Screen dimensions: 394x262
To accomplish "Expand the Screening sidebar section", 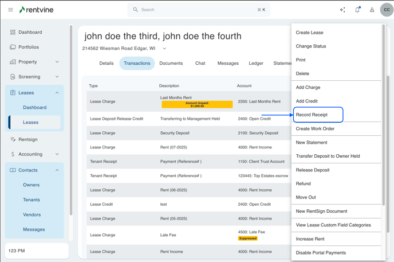I will tap(57, 77).
